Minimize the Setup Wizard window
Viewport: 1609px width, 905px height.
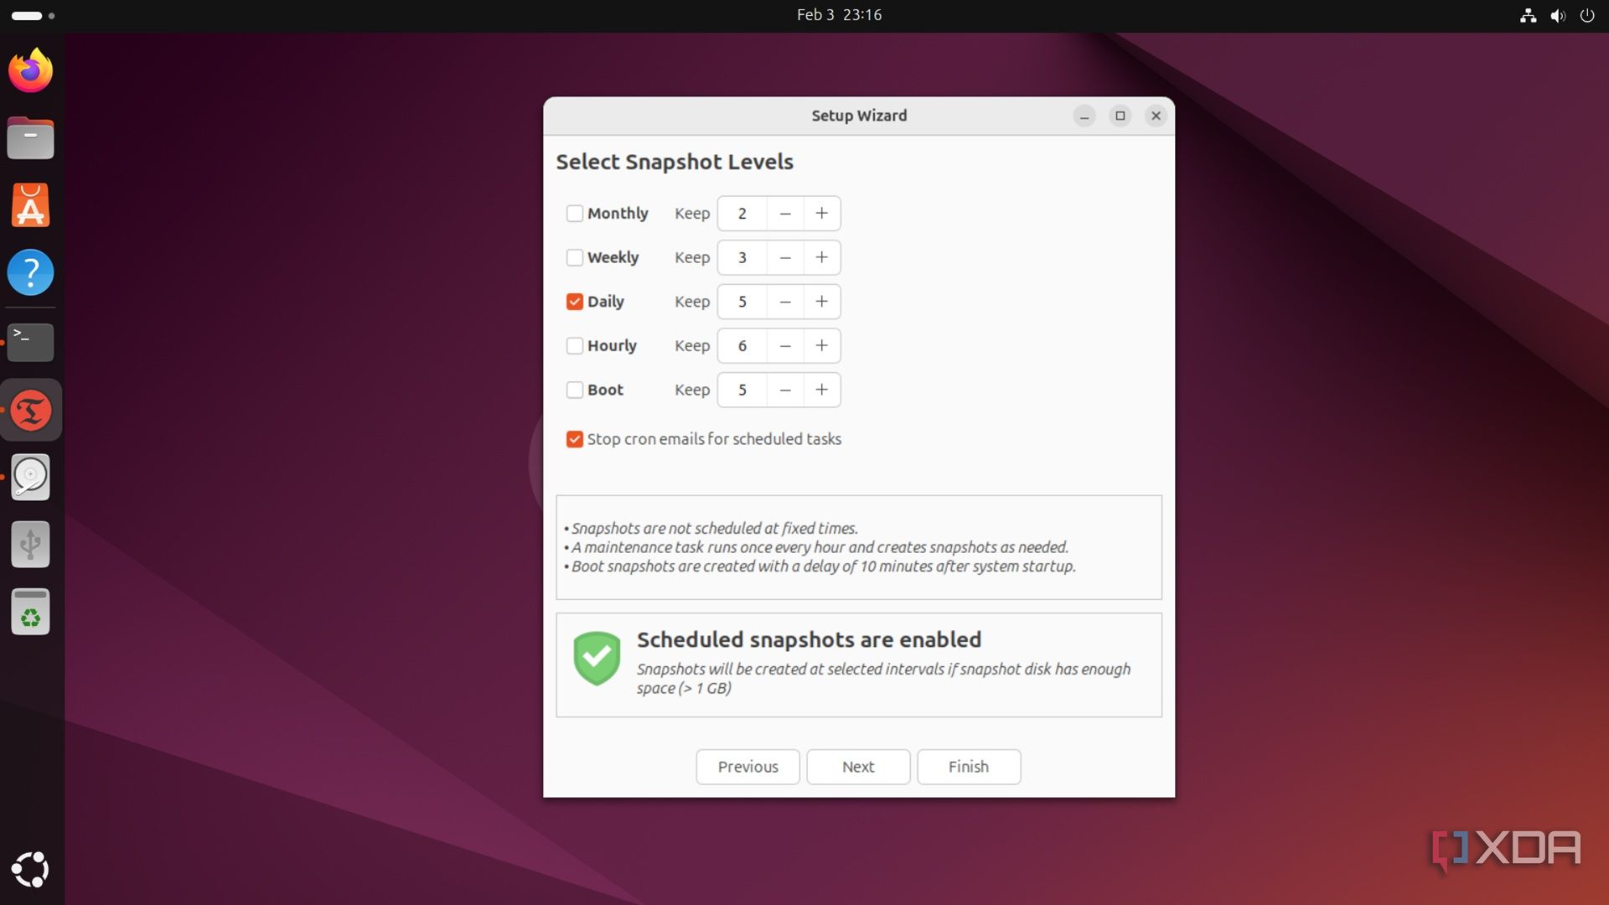pos(1084,116)
